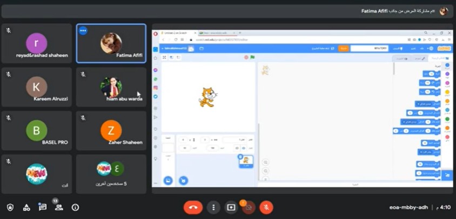456x219 pixels.
Task: Select the cat sprite thumbnail in sprite list
Action: pos(246,160)
